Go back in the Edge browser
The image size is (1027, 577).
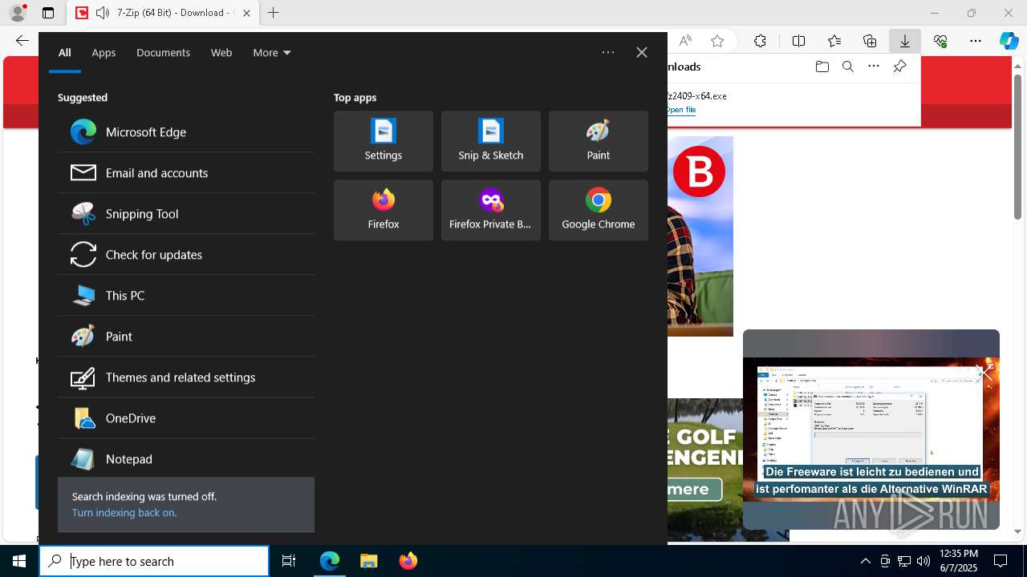click(x=22, y=41)
